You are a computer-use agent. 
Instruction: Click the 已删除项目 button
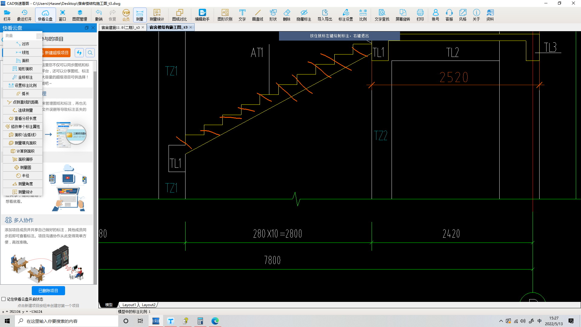tap(48, 291)
